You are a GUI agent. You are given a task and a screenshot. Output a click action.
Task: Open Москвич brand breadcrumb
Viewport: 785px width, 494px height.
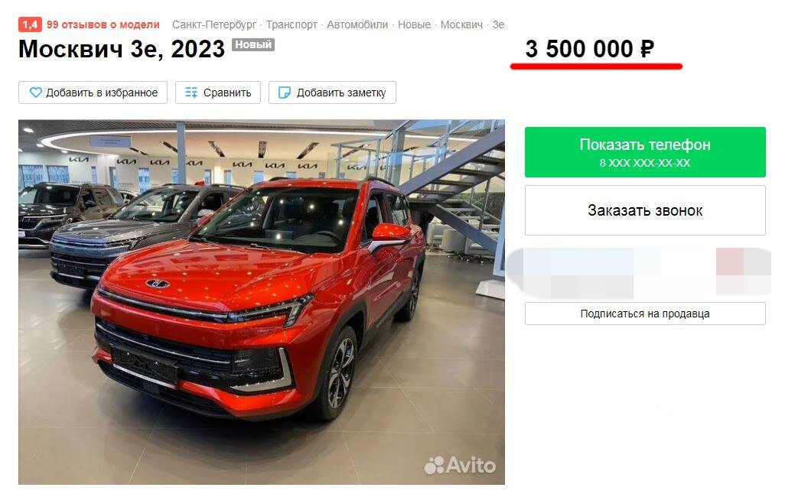coord(461,24)
